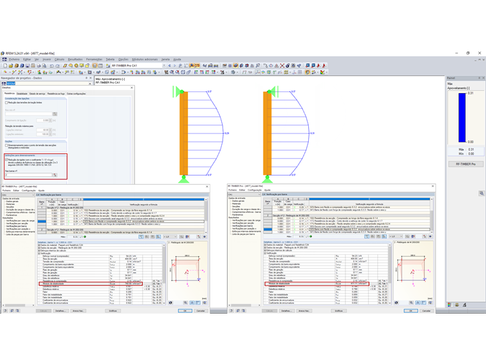Image resolution: width=486 pixels, height=364 pixels.
Task: Select 'Lista de peças por barra' in right tree
Action: pyautogui.click(x=243, y=234)
